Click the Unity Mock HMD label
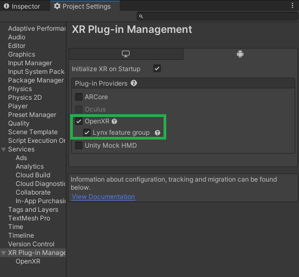The image size is (299, 277). pyautogui.click(x=111, y=146)
